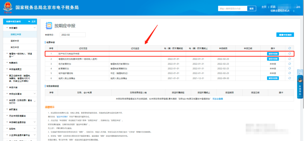The height and width of the screenshot is (141, 304).
Task: Click the 未申报 status for 地方教育附加
Action: click(x=273, y=64)
